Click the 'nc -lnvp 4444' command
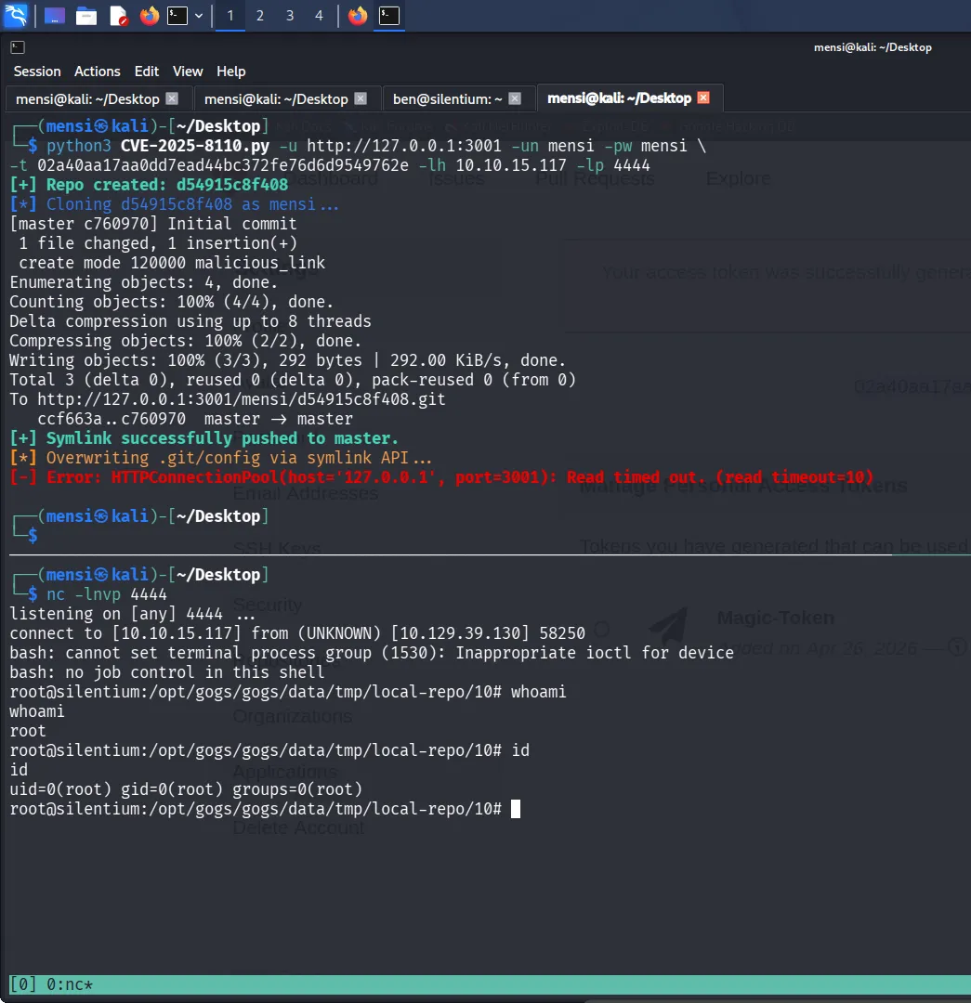Image resolution: width=971 pixels, height=1003 pixels. click(x=106, y=594)
